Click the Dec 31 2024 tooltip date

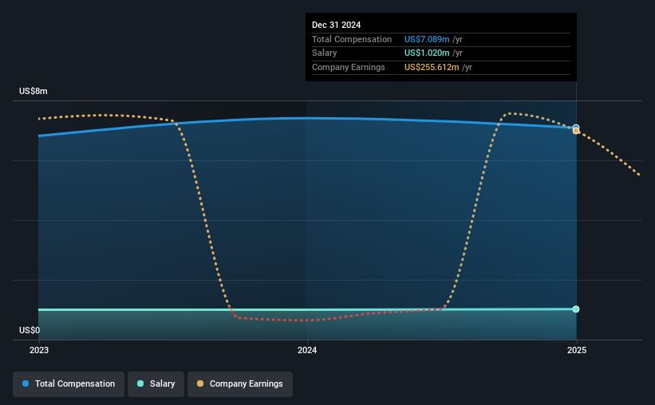click(336, 25)
